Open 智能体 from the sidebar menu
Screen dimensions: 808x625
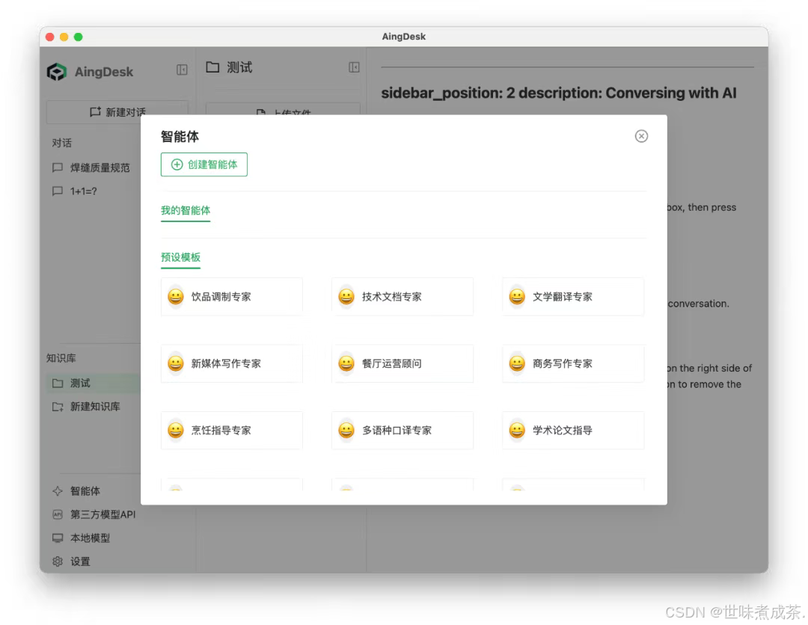85,490
